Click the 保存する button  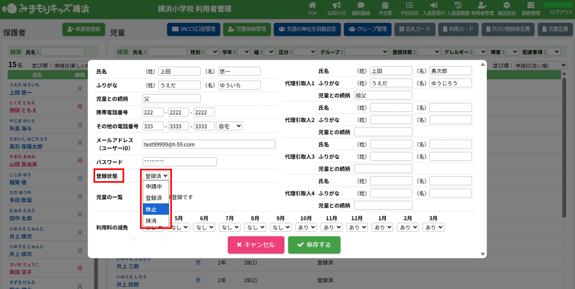(314, 245)
